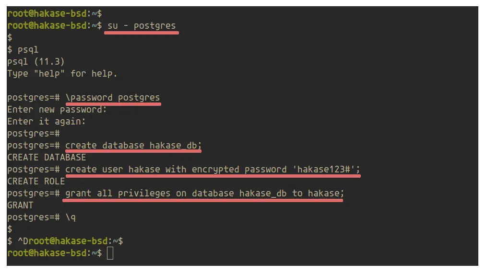Click the first root@hakase-bsd prompt line
The height and width of the screenshot is (273, 486).
coord(55,13)
